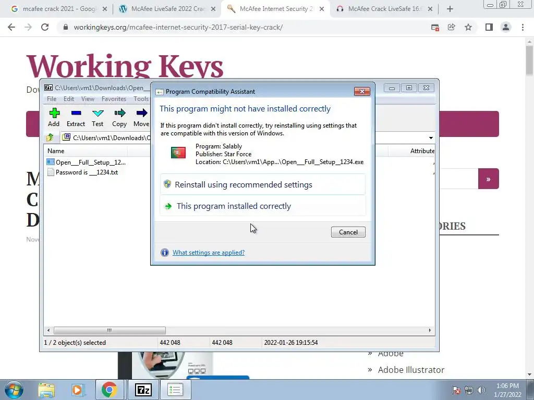Open the Windows Start menu

(14, 390)
